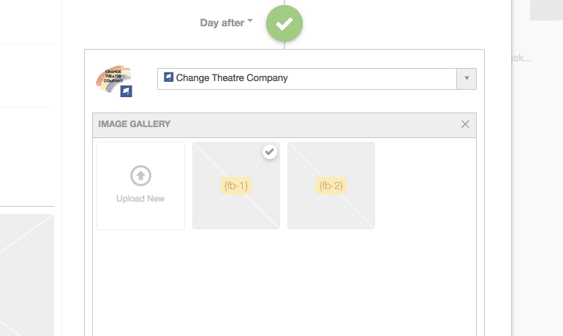Viewport: 563px width, 336px height.
Task: Expand the account selector using its arrow button
Action: point(466,79)
